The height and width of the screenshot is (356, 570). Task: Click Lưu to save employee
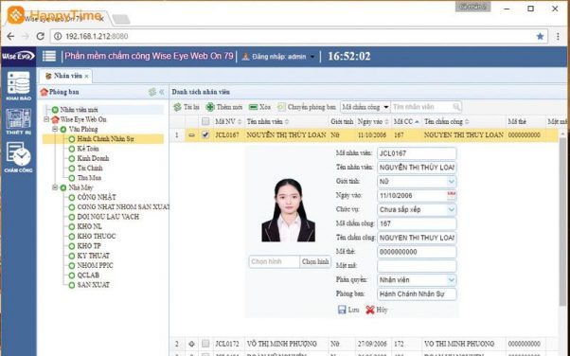(348, 310)
